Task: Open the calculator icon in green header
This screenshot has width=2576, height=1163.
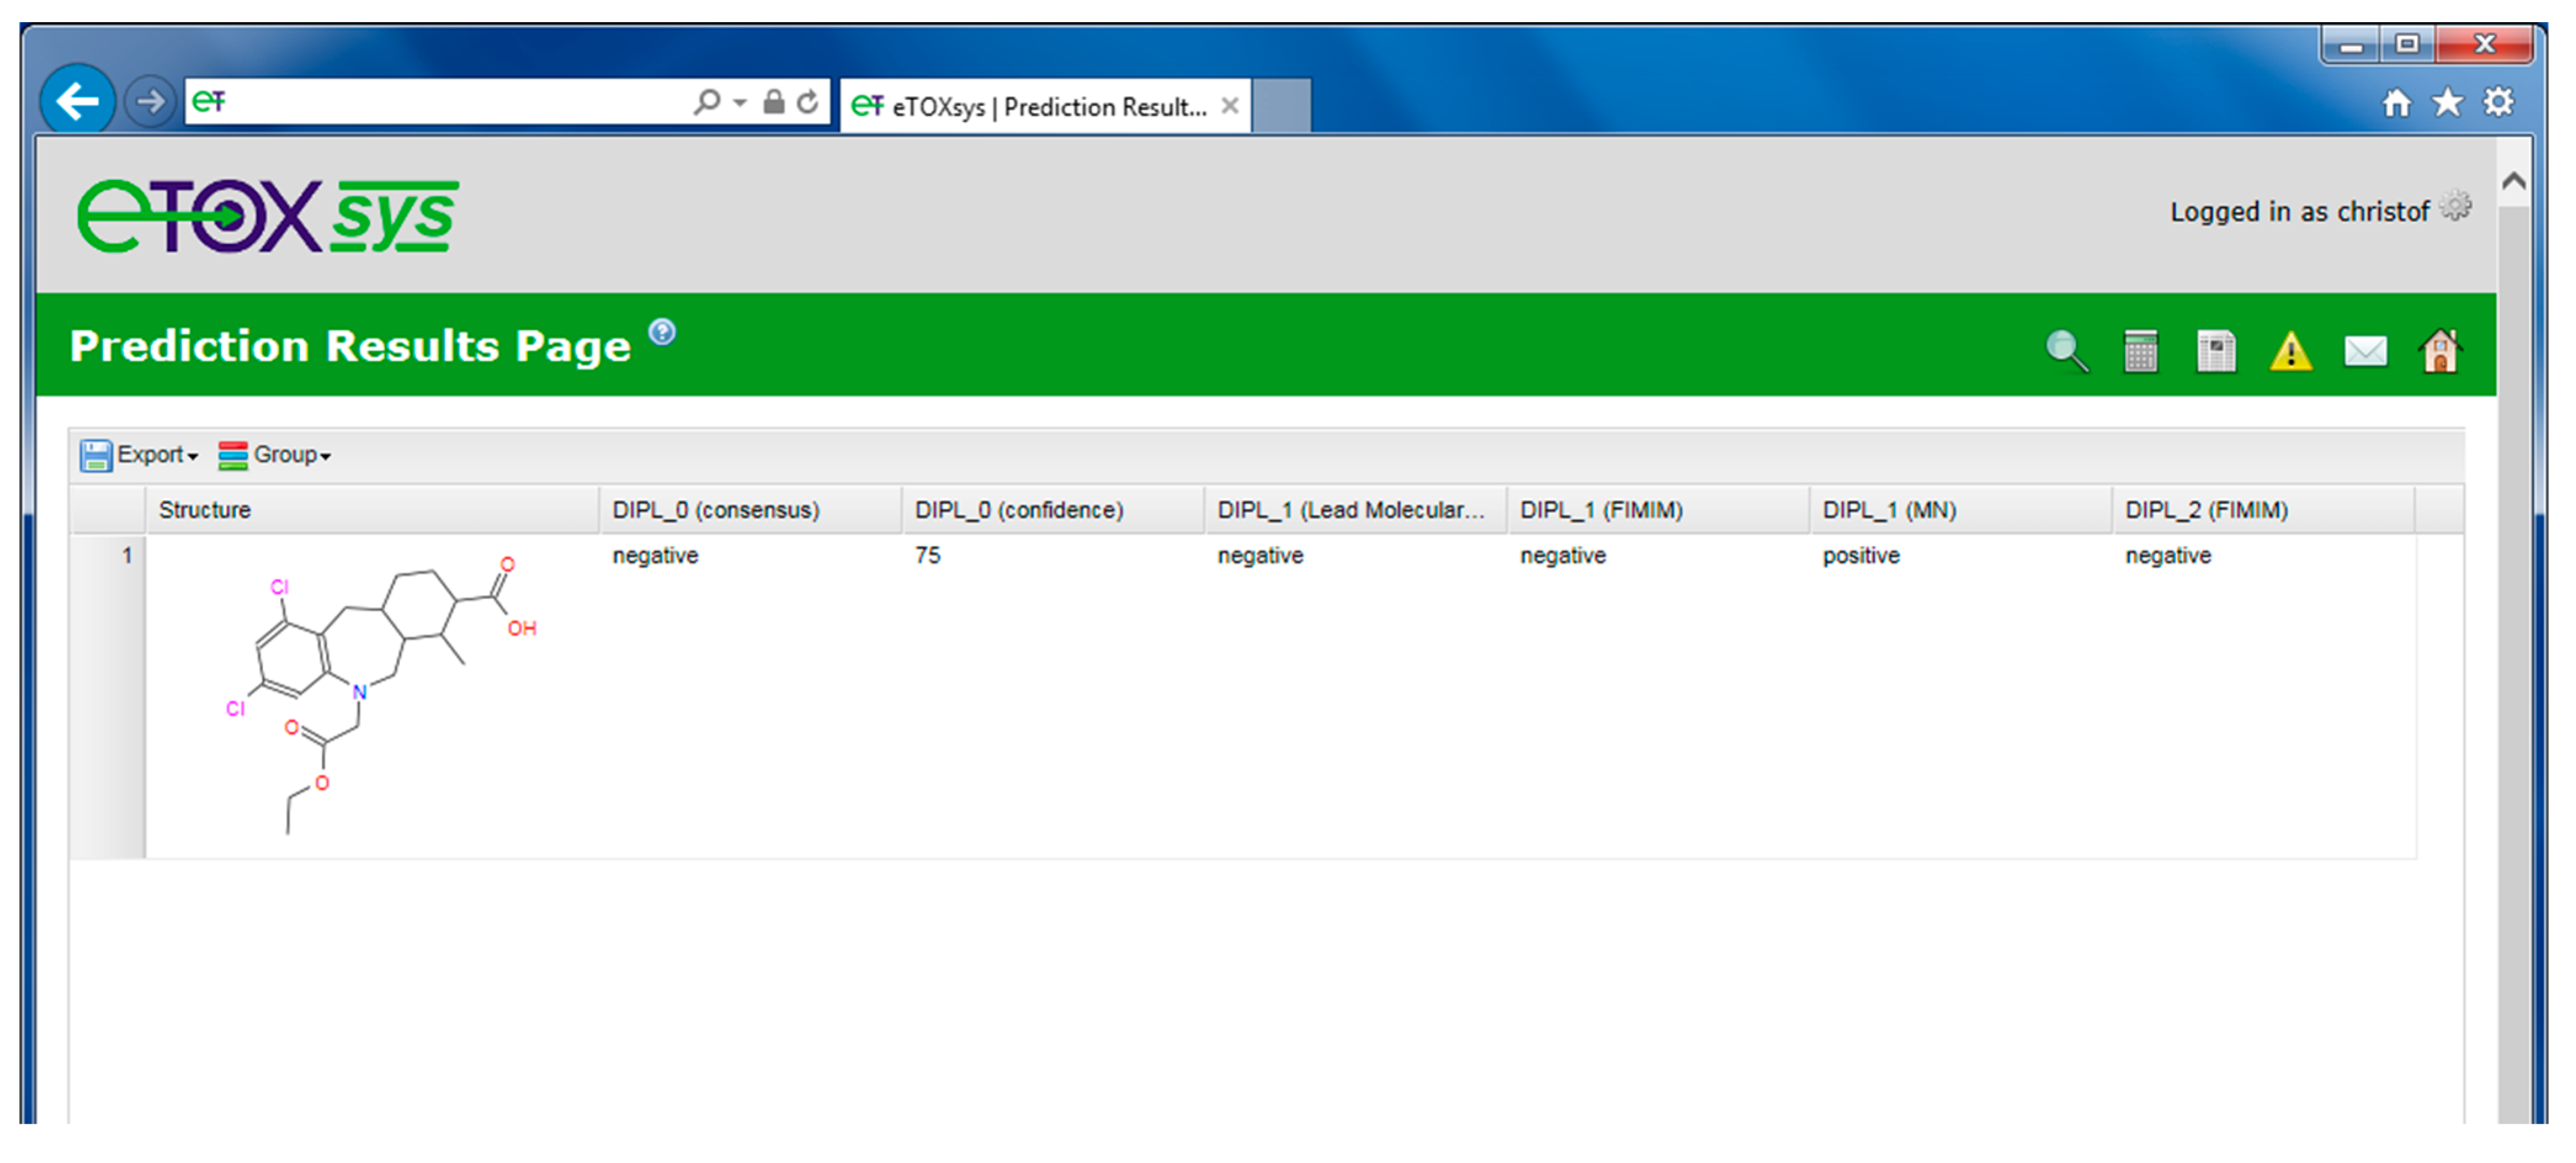Action: (x=2140, y=351)
